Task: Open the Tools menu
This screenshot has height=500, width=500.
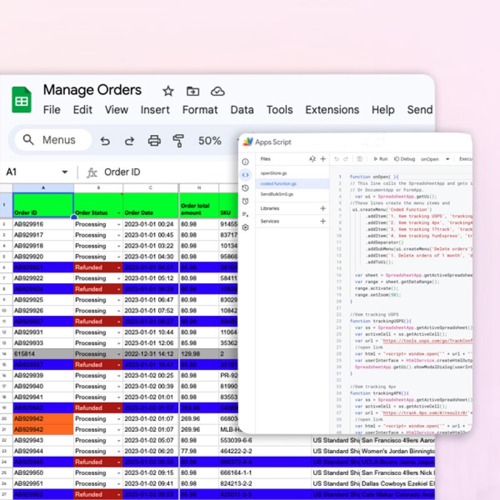Action: (279, 109)
